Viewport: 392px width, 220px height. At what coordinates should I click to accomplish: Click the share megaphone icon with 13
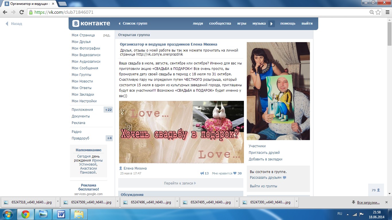pos(202,173)
